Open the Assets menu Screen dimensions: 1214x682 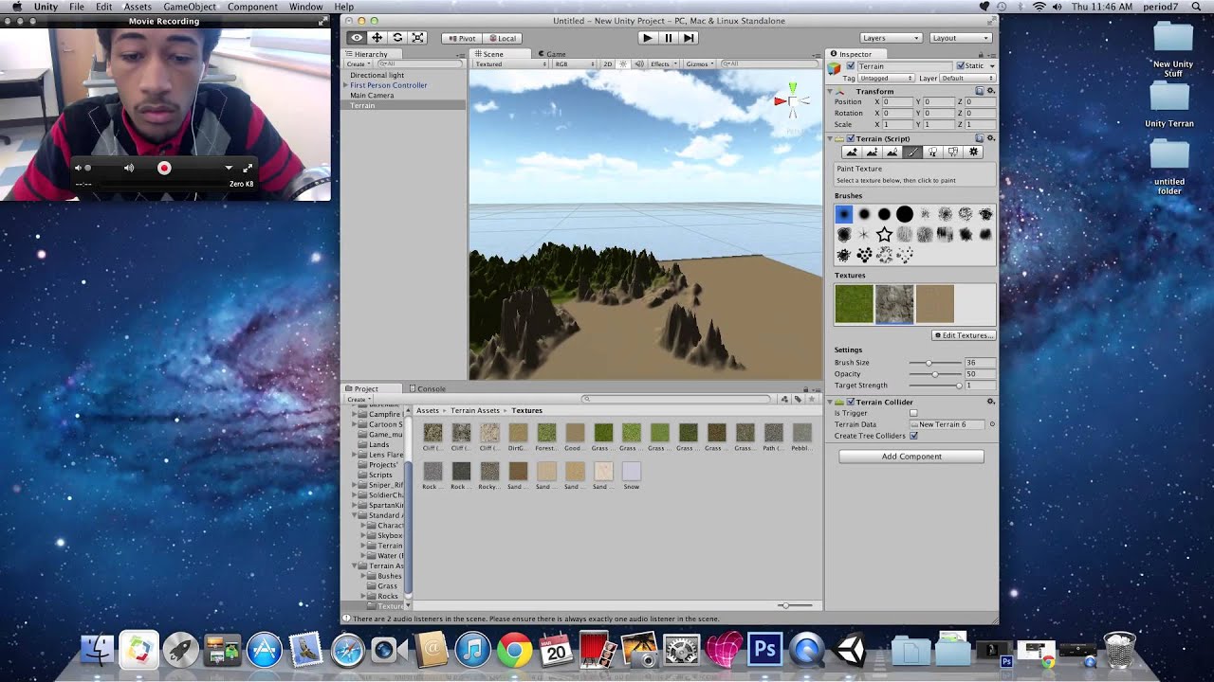click(138, 7)
